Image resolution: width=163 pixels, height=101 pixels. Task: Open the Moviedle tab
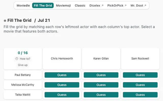pyautogui.click(x=23, y=6)
